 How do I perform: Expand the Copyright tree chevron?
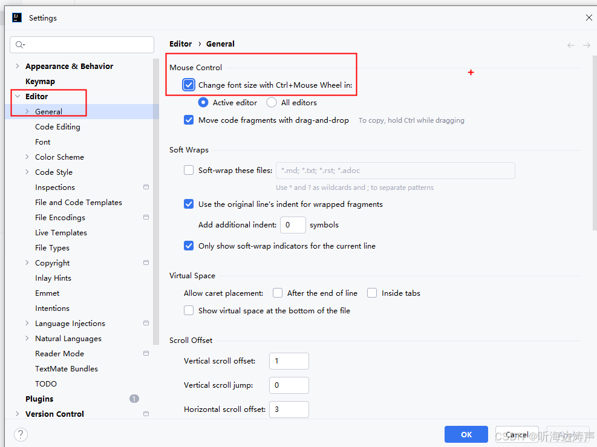click(27, 263)
